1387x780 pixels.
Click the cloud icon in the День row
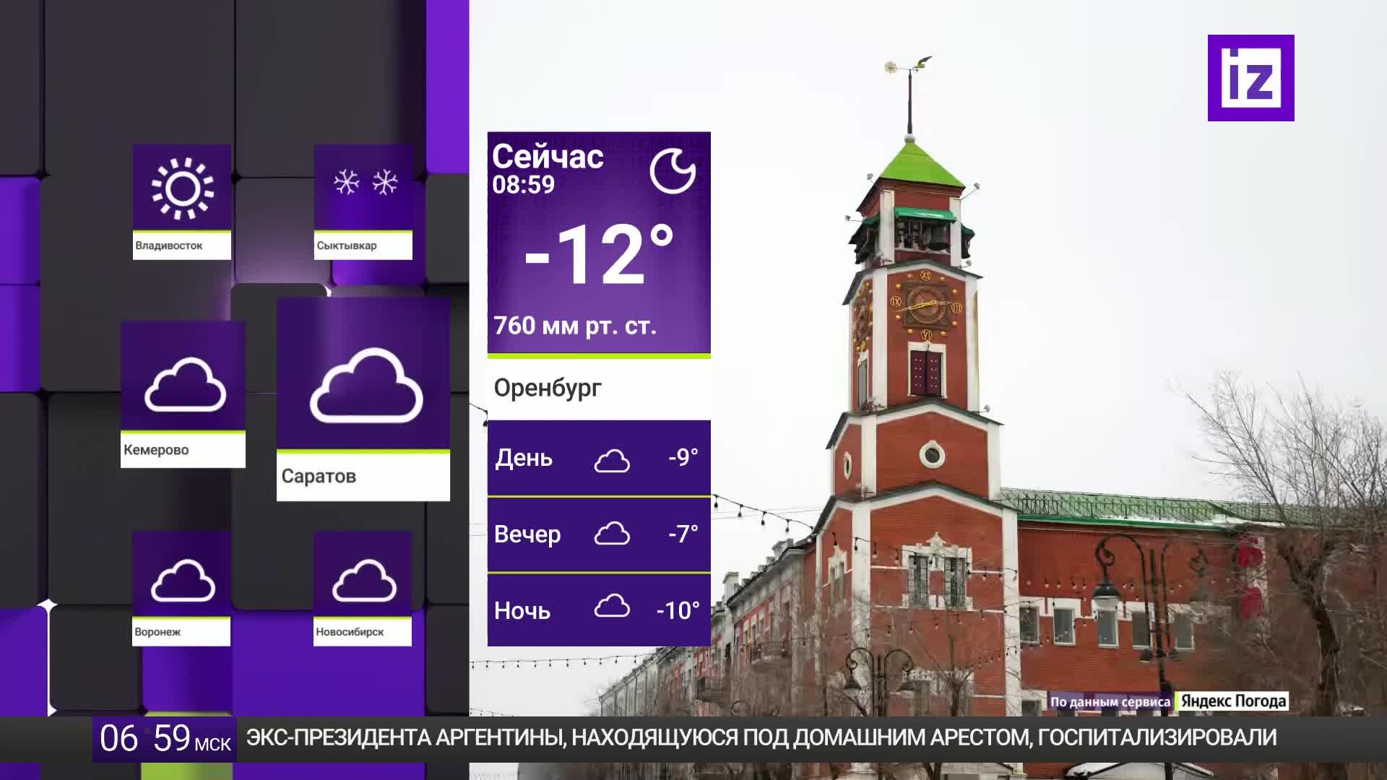612,460
